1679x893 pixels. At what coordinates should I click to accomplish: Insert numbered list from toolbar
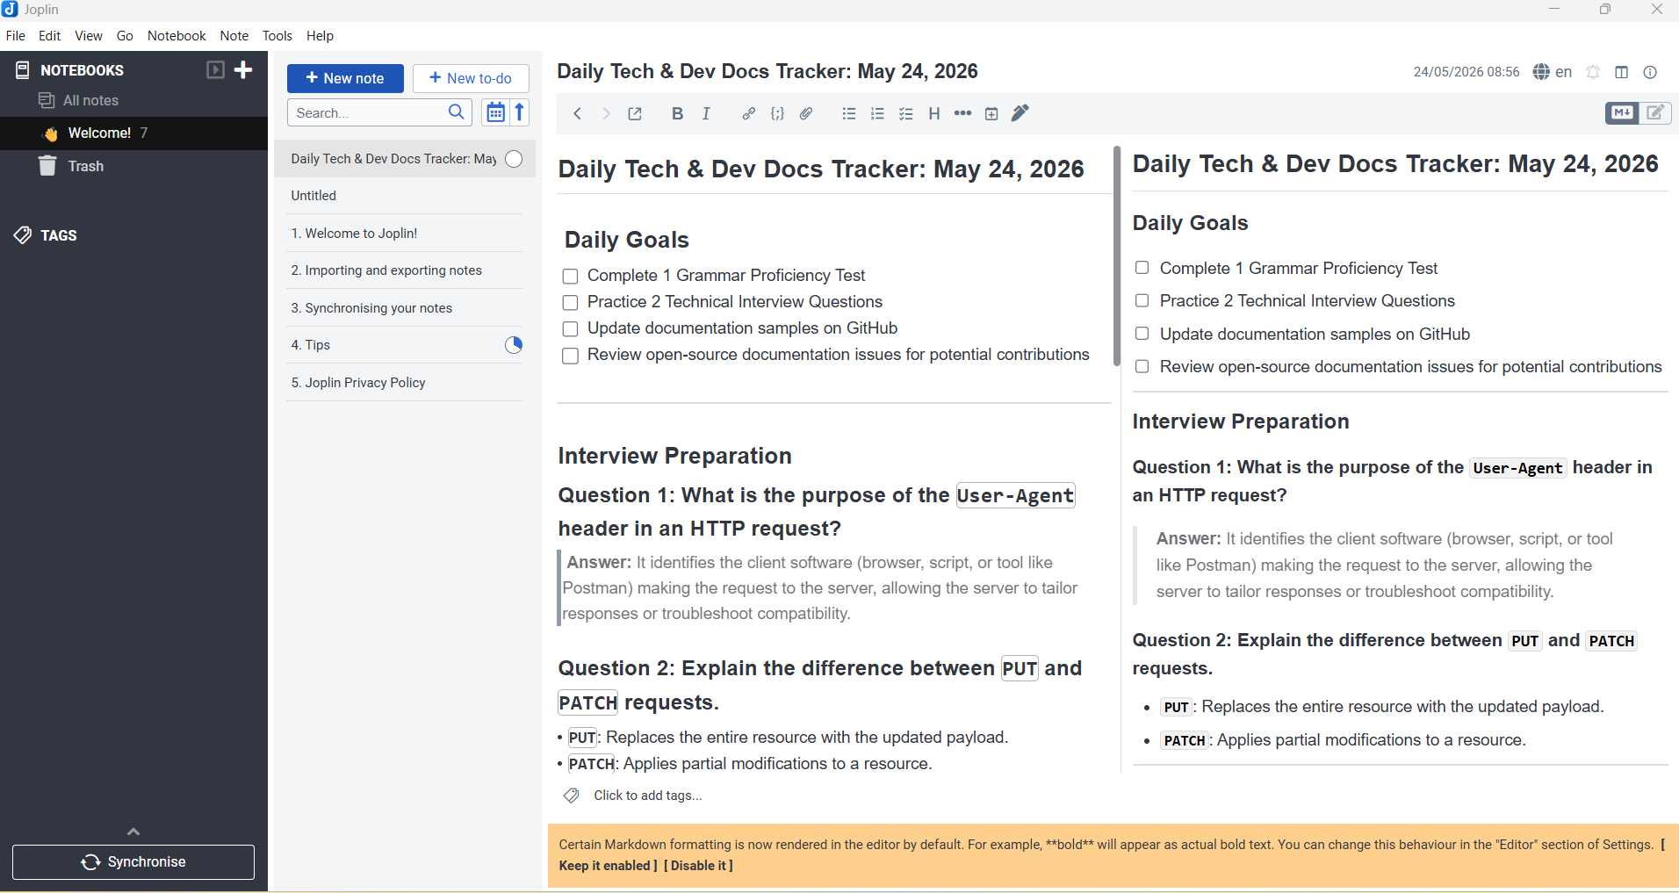pos(877,114)
